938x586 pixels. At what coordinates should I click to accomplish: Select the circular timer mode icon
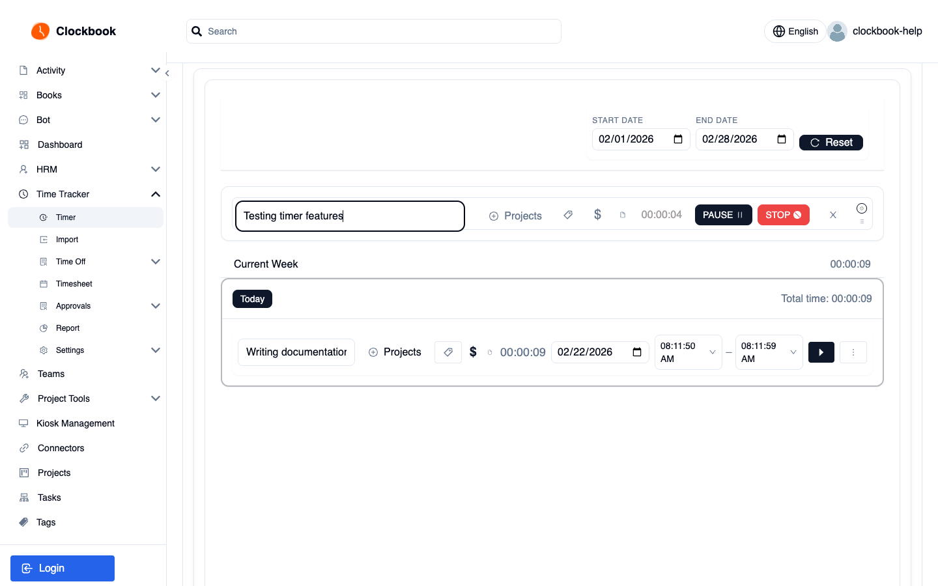tap(862, 208)
